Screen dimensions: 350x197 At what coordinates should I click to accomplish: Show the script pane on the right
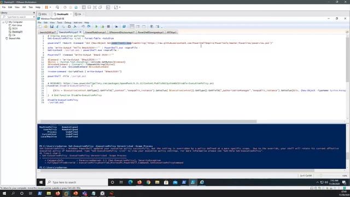138,27
